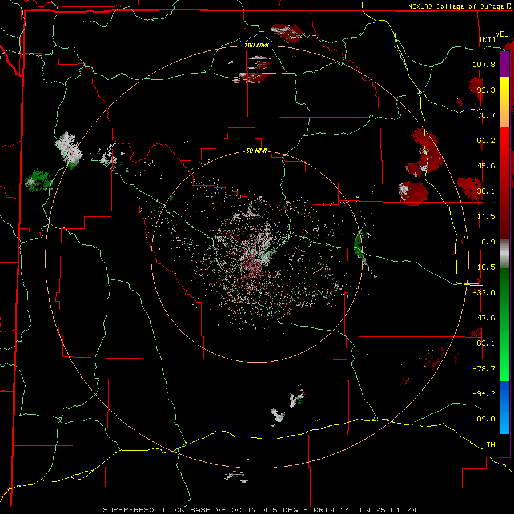Select the -16.5 scale label
This screenshot has height=514, width=514.
point(484,267)
